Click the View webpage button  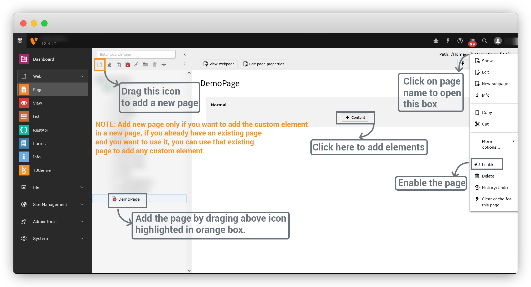pyautogui.click(x=219, y=64)
